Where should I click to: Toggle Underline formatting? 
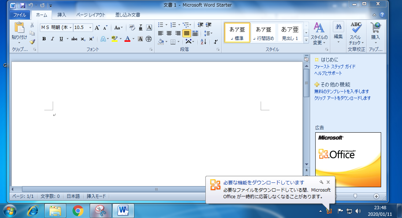(61, 39)
